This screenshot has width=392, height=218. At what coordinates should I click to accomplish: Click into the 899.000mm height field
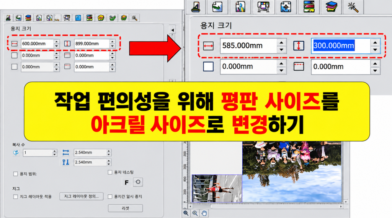pos(92,44)
